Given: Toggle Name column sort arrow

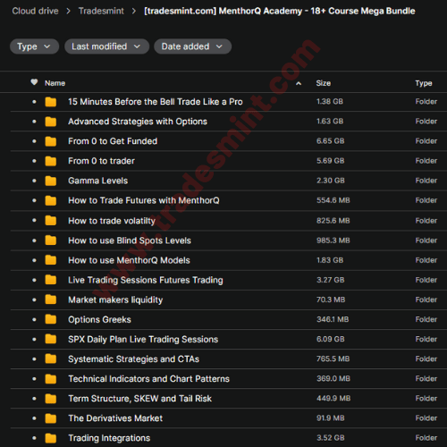Looking at the screenshot, I should pyautogui.click(x=299, y=83).
